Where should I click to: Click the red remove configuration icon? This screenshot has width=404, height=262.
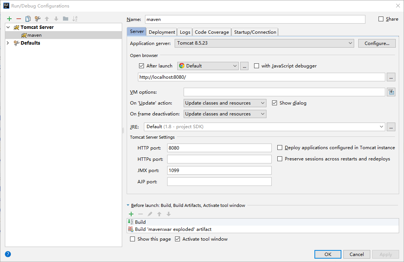click(19, 19)
